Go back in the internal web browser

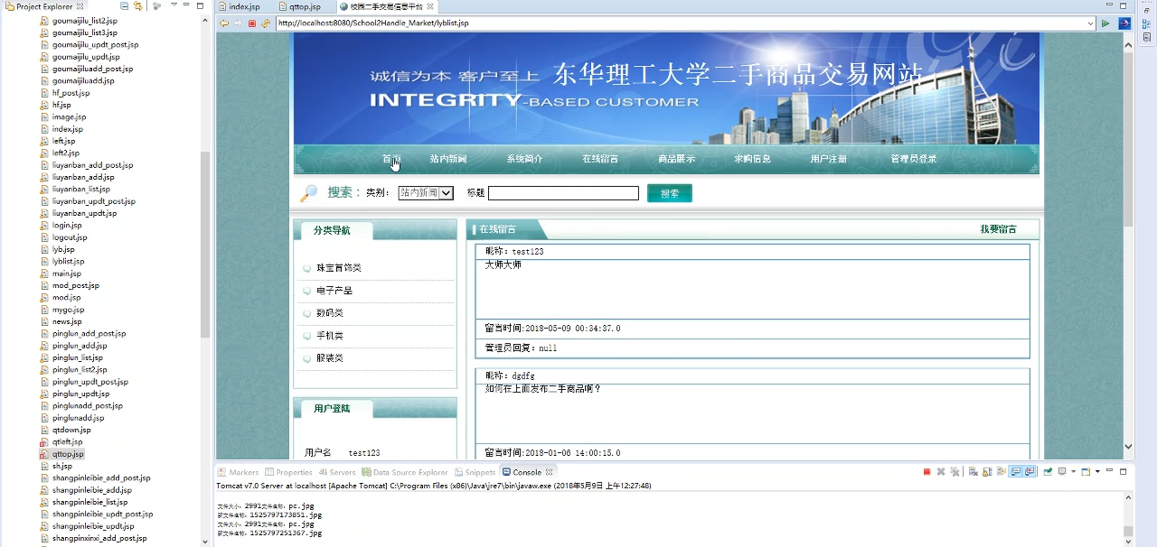pyautogui.click(x=224, y=23)
